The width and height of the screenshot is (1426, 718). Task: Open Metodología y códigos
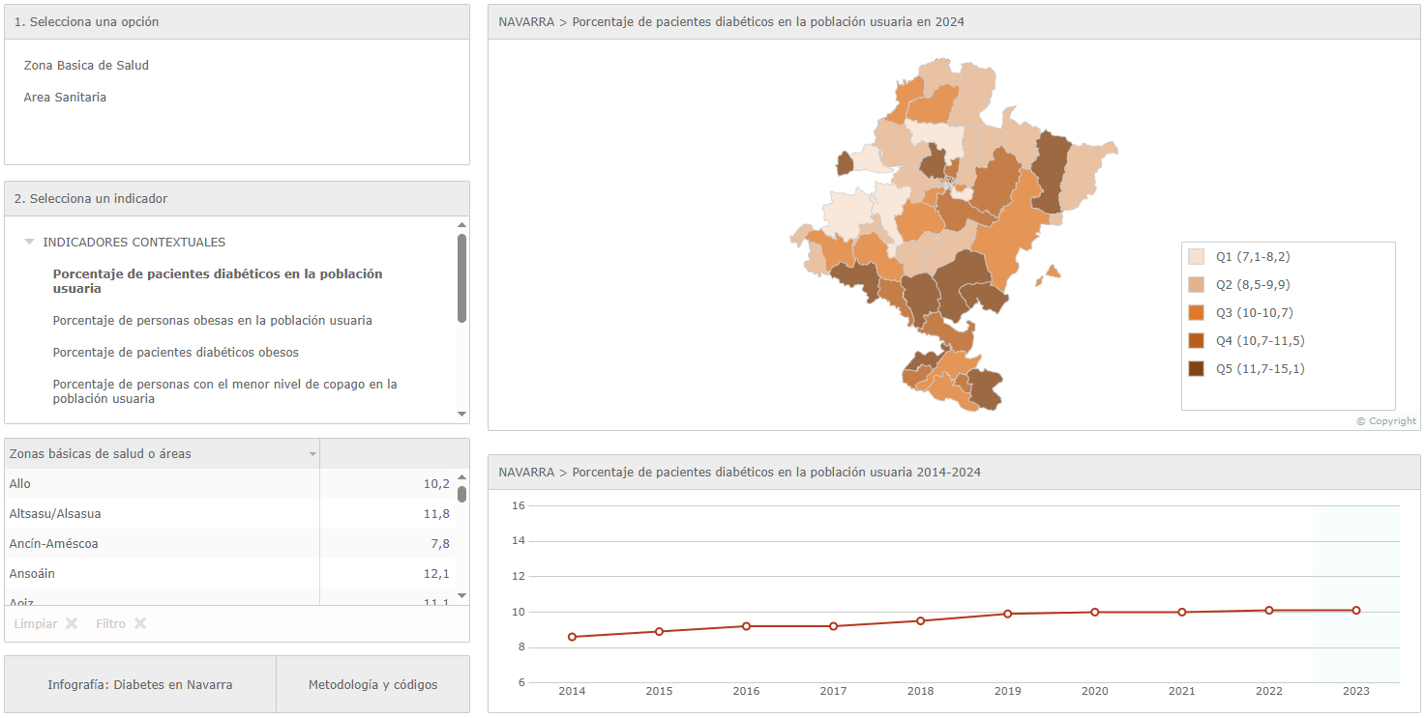point(372,684)
